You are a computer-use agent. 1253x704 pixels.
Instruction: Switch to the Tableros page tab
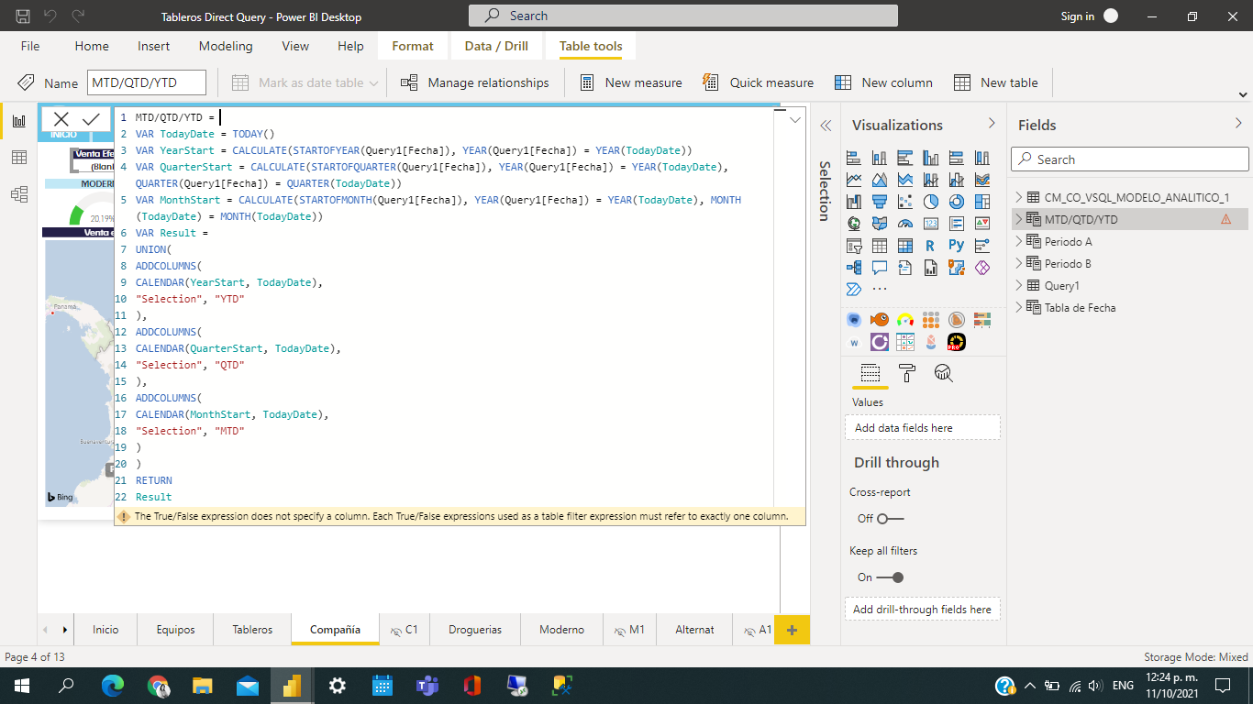[x=252, y=630]
